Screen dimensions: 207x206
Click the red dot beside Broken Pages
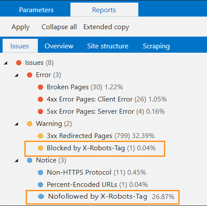click(40, 87)
